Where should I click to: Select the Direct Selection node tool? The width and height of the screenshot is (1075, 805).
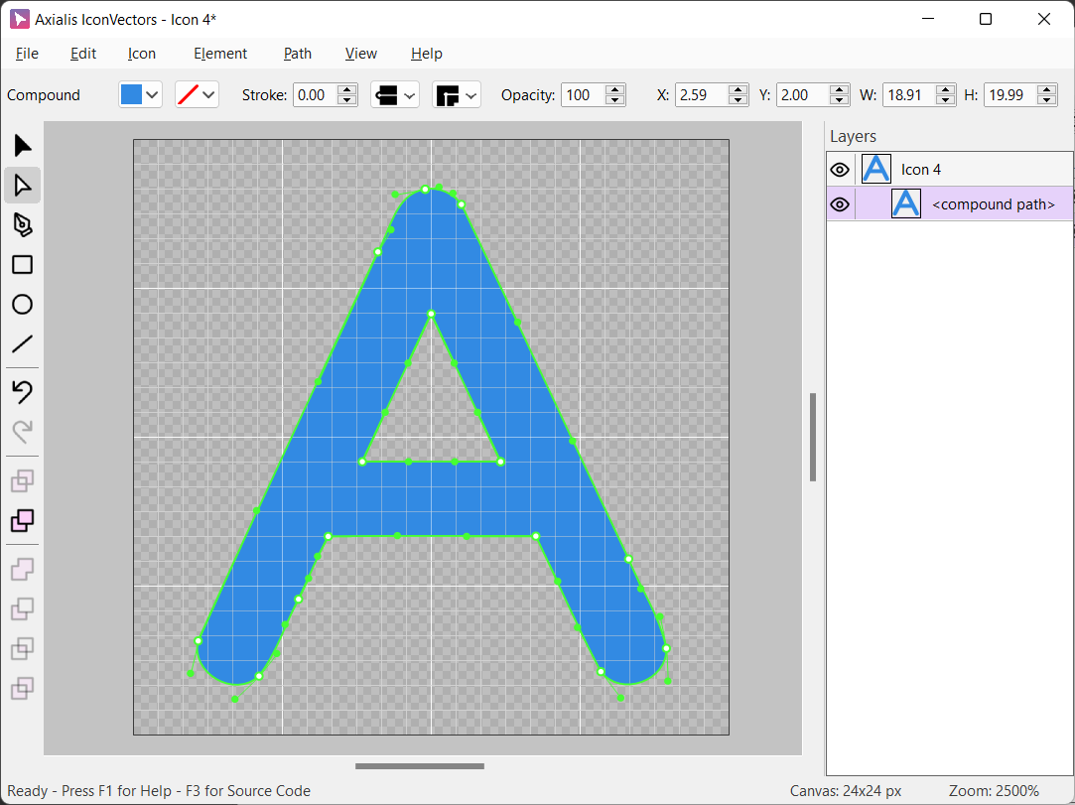point(22,185)
